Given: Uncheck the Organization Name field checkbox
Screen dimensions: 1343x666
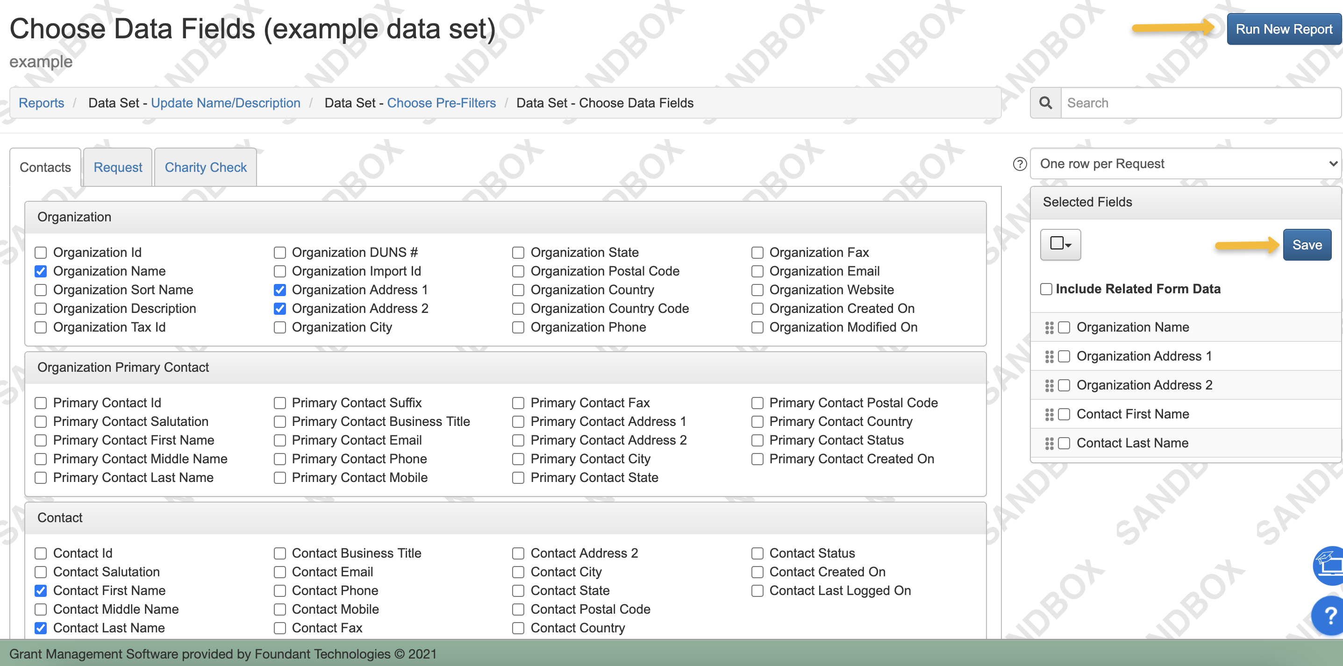Looking at the screenshot, I should (41, 271).
